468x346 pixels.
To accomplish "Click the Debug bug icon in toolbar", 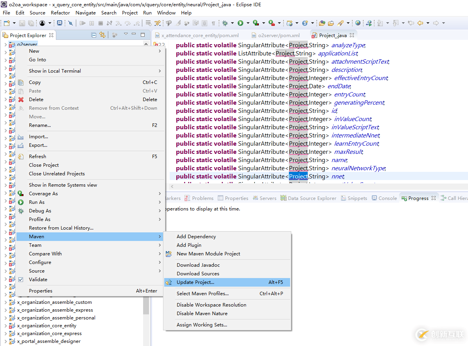I will (225, 23).
